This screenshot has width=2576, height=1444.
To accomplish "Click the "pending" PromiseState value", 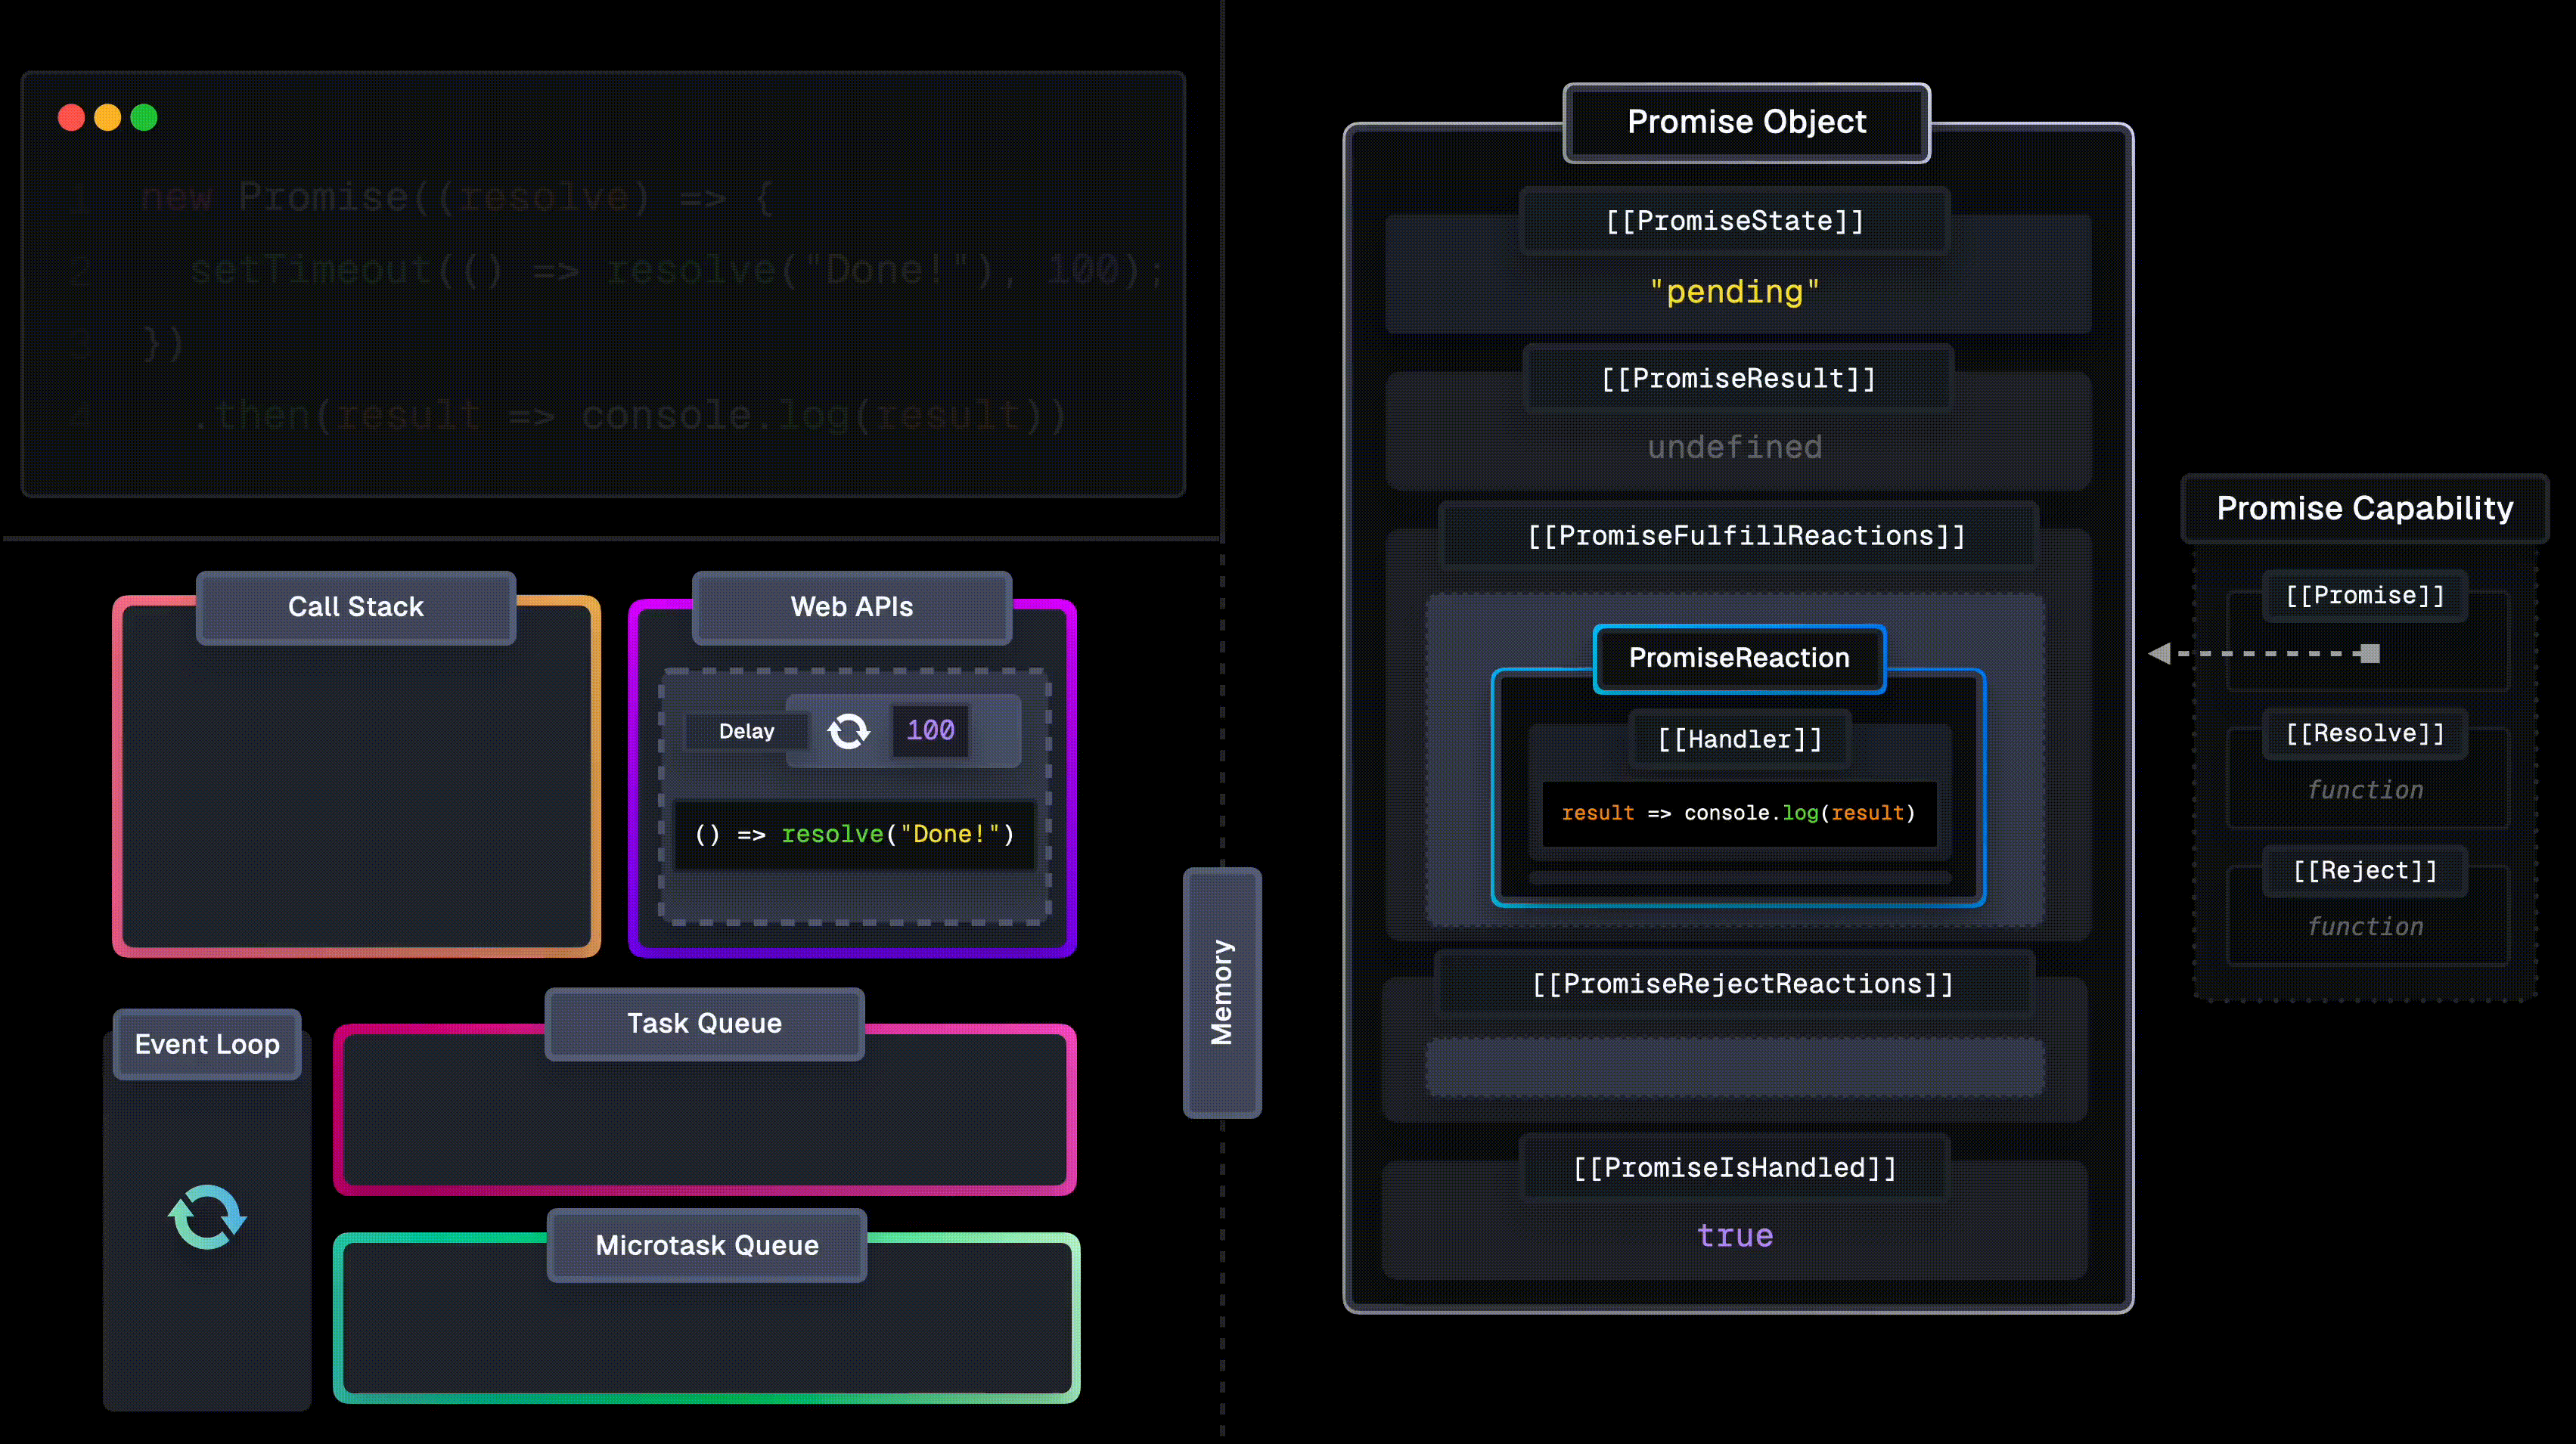I will point(1735,292).
